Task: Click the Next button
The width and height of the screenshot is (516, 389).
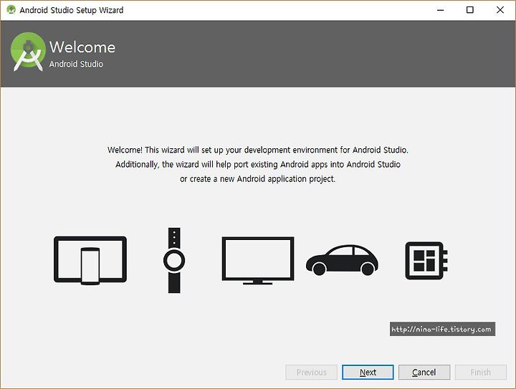Action: coord(368,373)
